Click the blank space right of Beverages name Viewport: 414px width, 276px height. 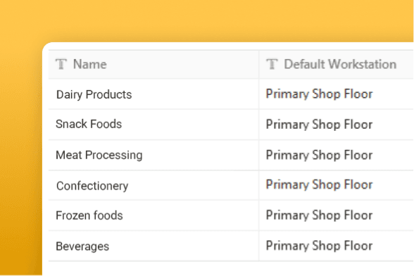coord(184,246)
